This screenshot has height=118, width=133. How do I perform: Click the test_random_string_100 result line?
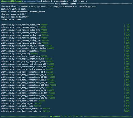coord(25,35)
